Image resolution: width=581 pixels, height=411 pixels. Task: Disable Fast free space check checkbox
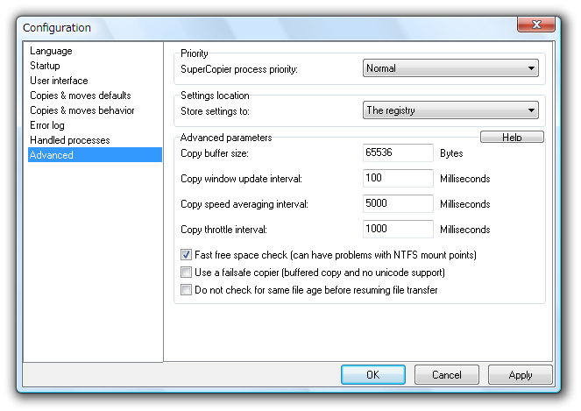[186, 255]
